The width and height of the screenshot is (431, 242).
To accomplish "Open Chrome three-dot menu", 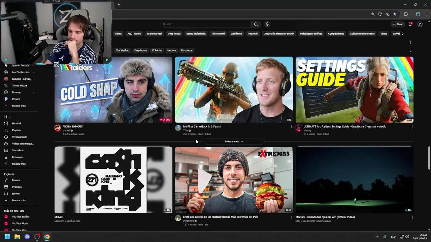I will [426, 14].
